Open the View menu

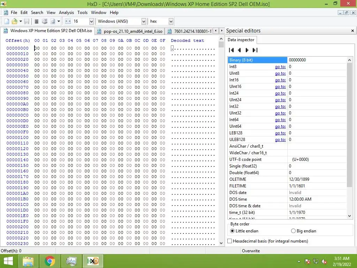click(x=51, y=13)
